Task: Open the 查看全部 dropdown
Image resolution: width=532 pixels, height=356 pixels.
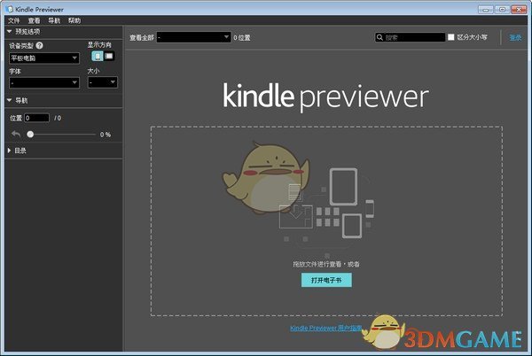Action: 193,37
